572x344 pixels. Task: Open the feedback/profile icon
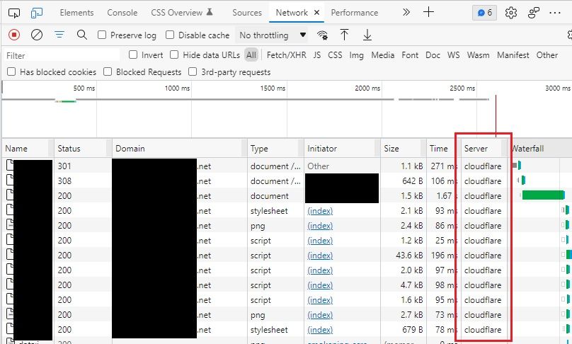(x=534, y=13)
